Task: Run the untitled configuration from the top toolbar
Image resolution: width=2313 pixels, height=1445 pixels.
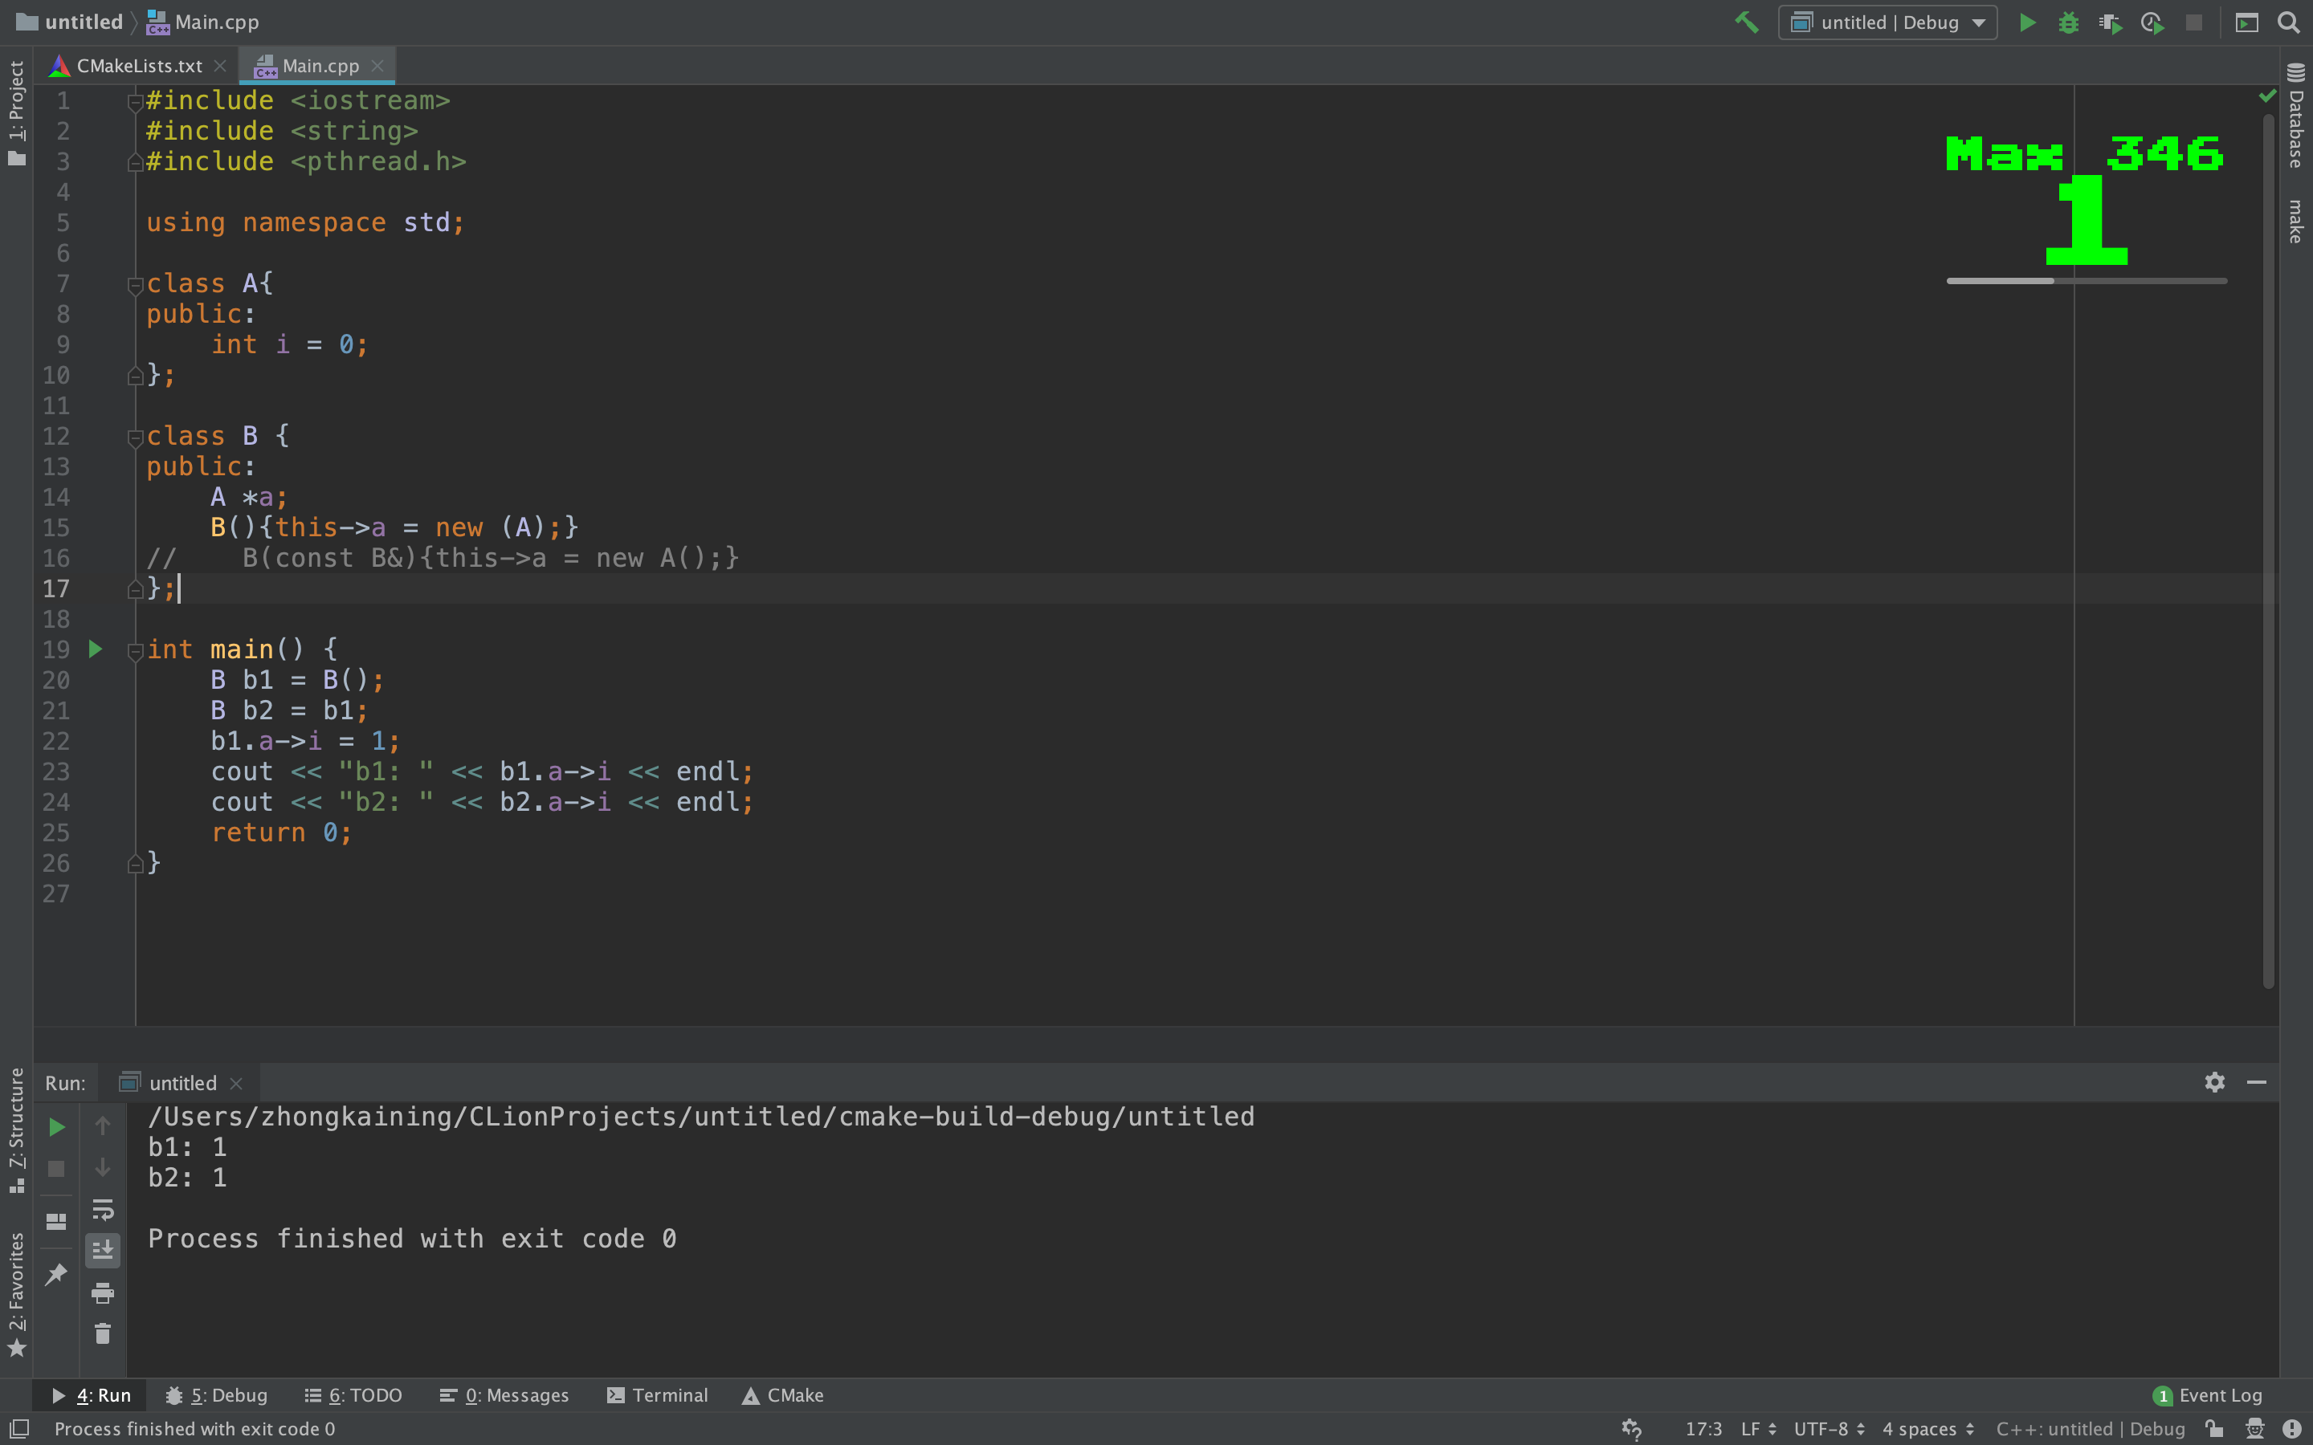Action: pos(2026,22)
